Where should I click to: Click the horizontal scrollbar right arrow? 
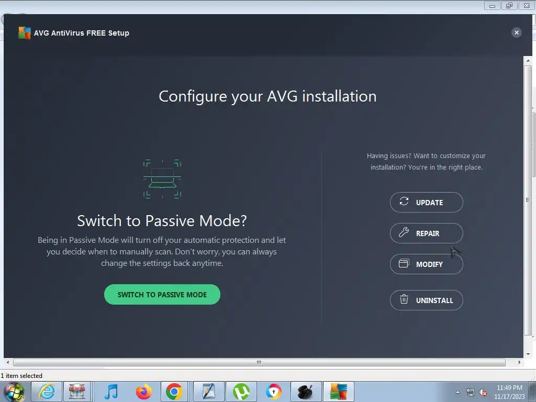tap(519, 362)
